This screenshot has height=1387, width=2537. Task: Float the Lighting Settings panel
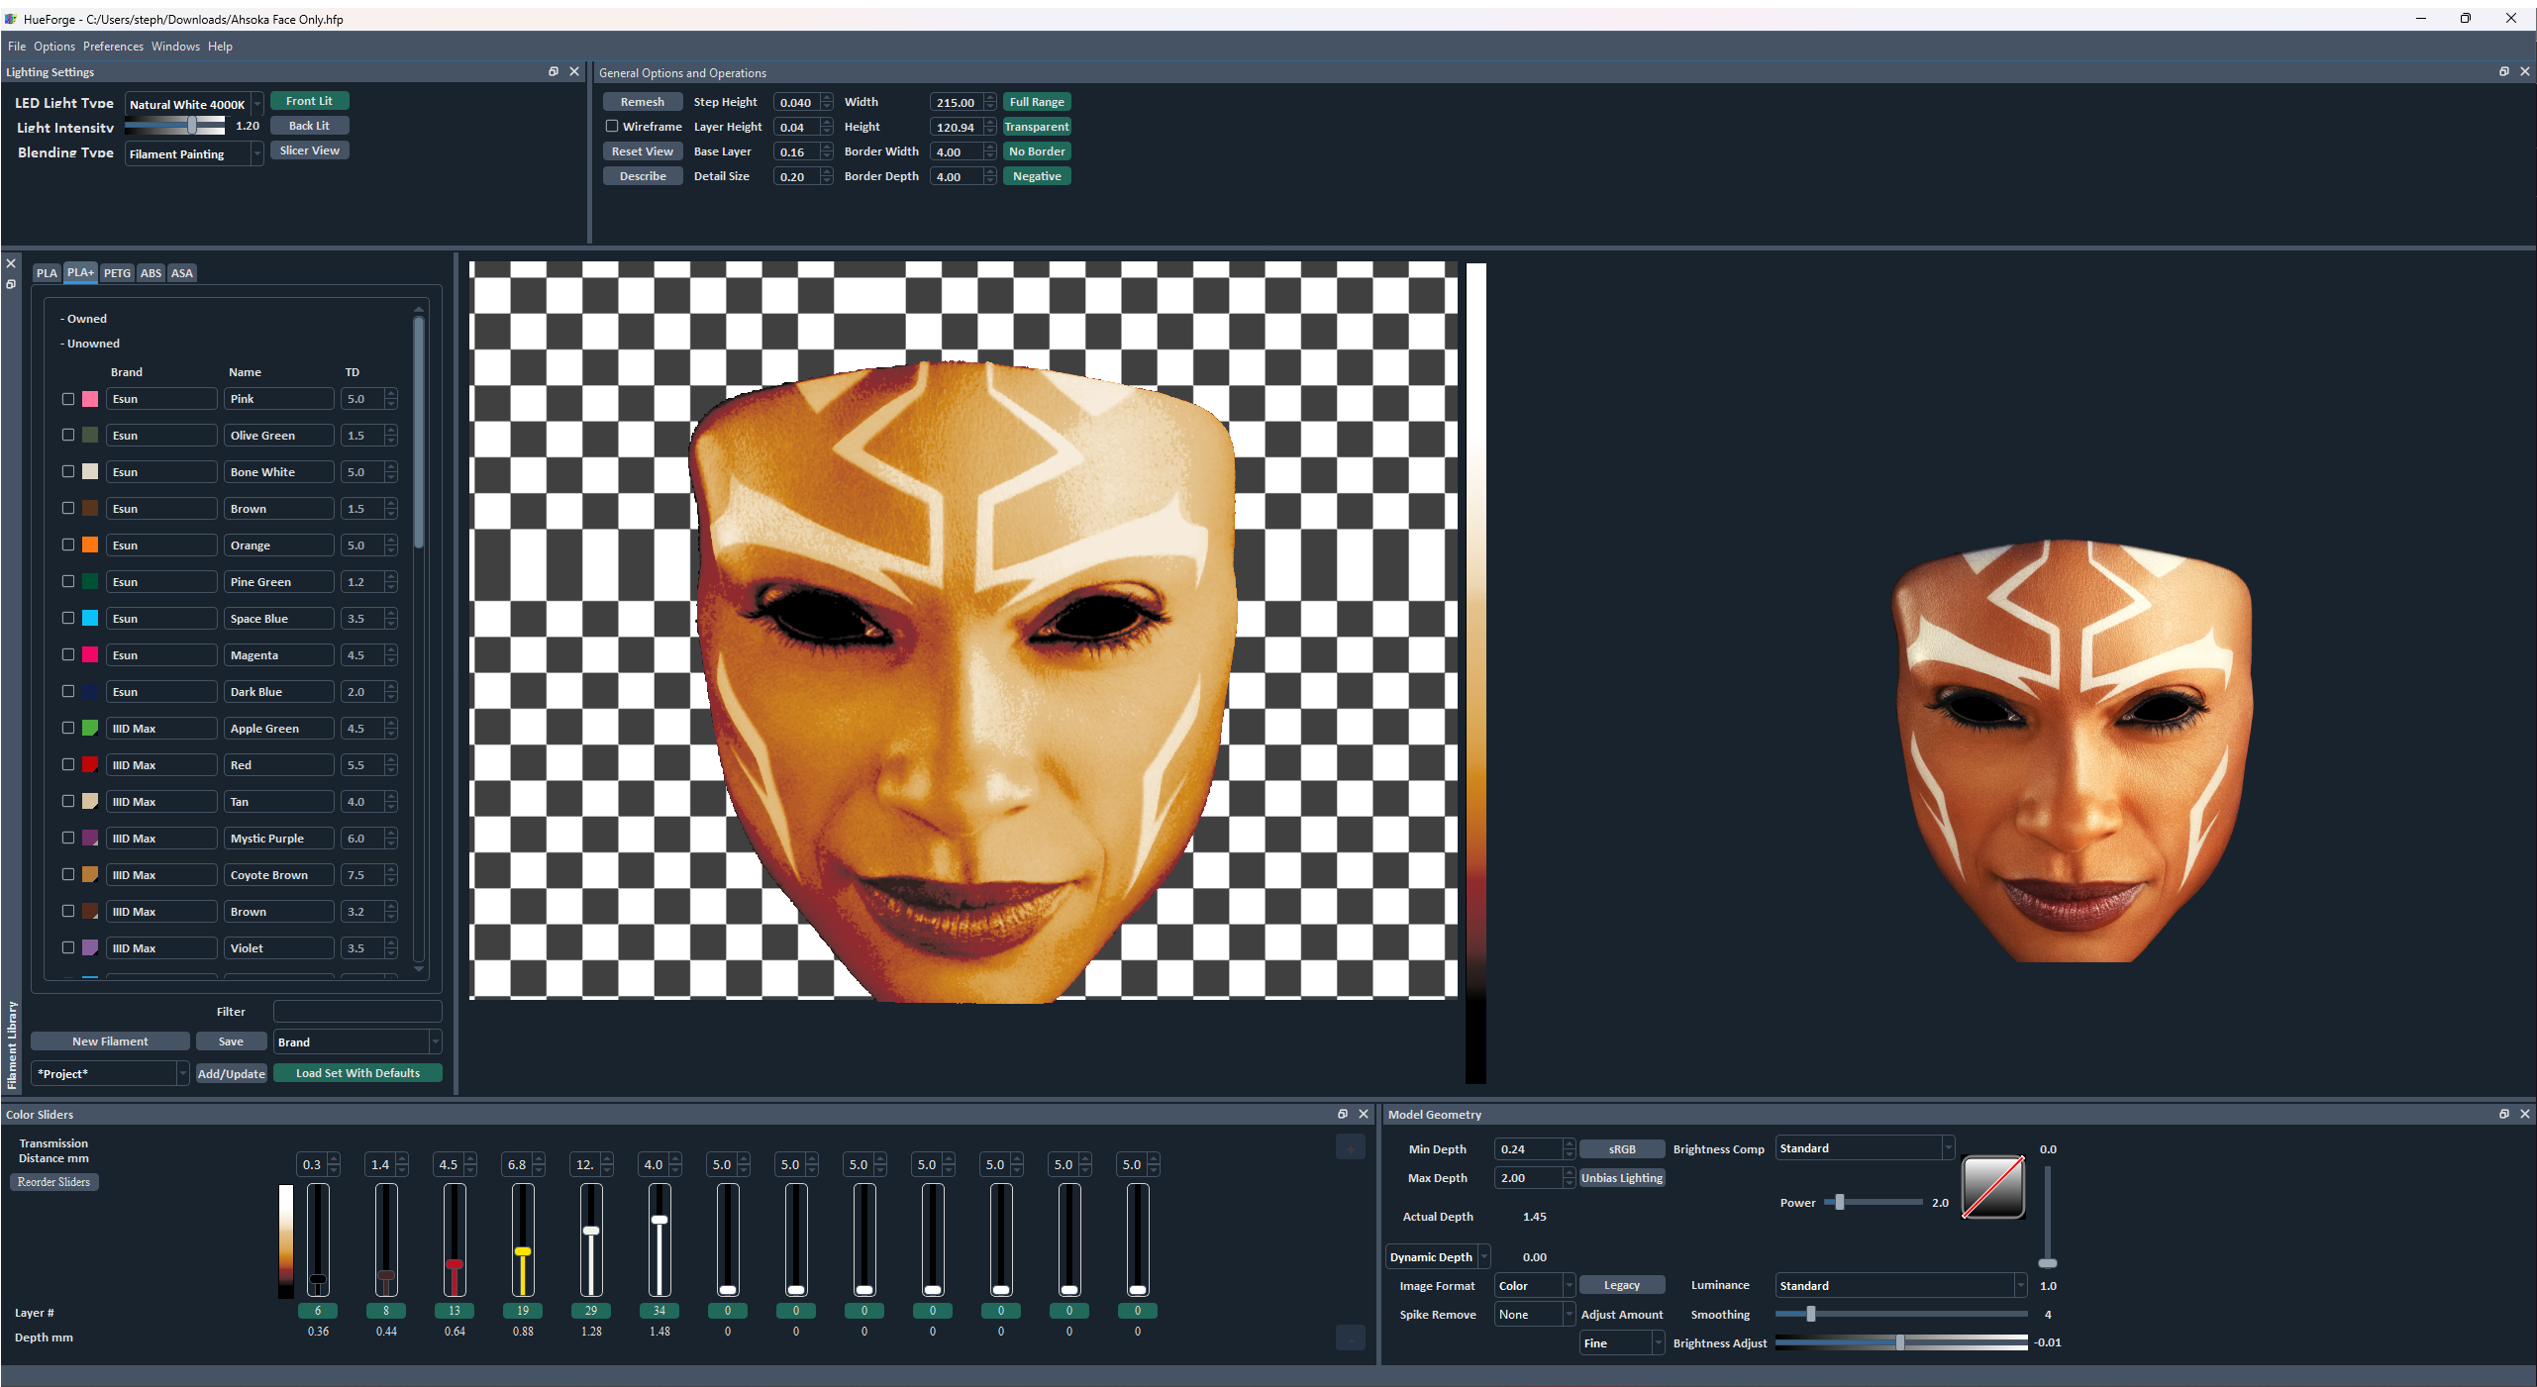pyautogui.click(x=554, y=71)
